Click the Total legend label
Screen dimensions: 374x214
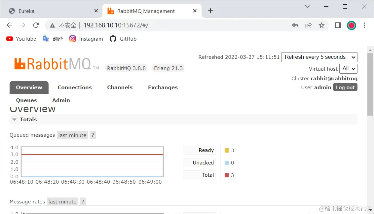pos(200,175)
